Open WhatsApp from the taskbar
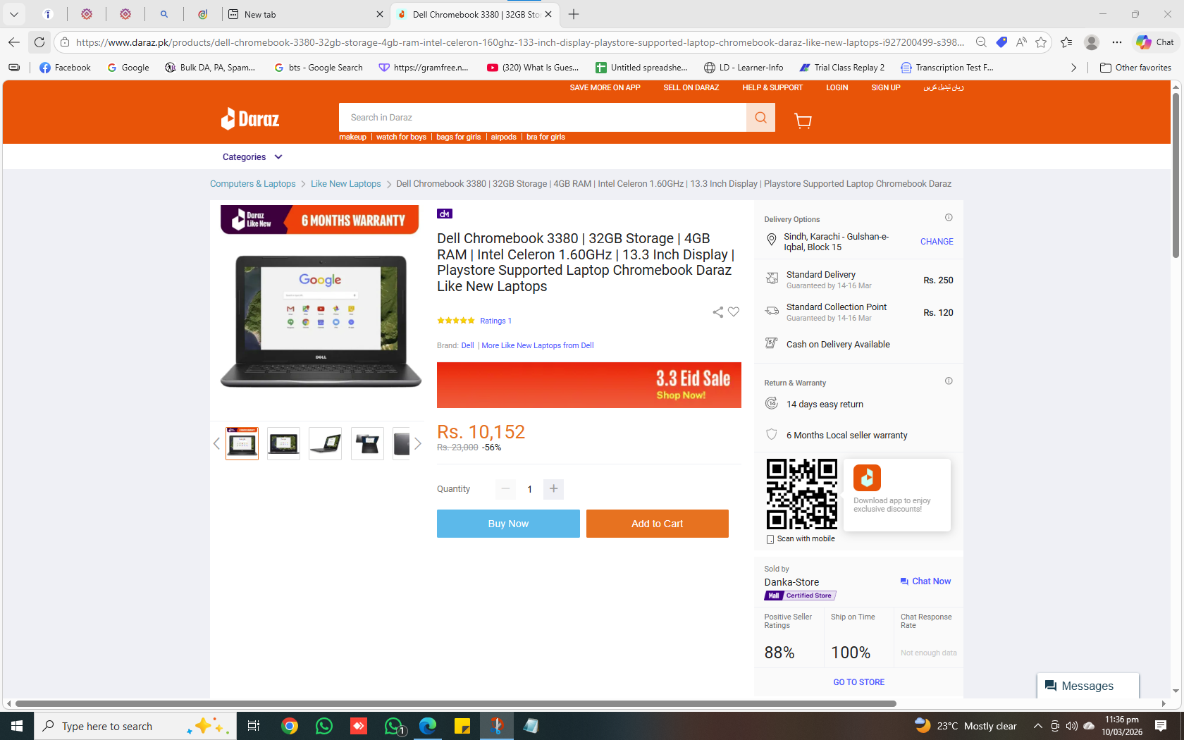Image resolution: width=1184 pixels, height=740 pixels. click(324, 726)
